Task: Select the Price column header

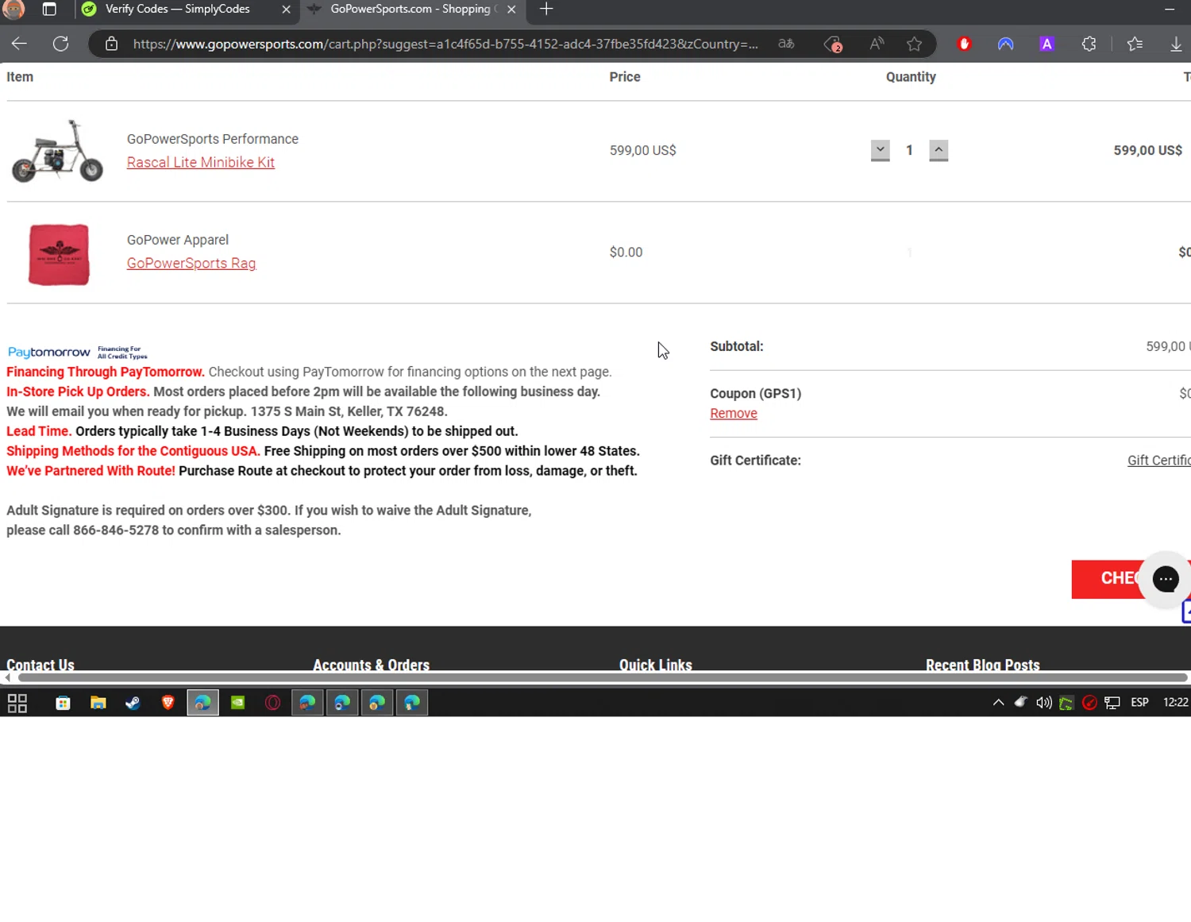Action: pyautogui.click(x=625, y=77)
